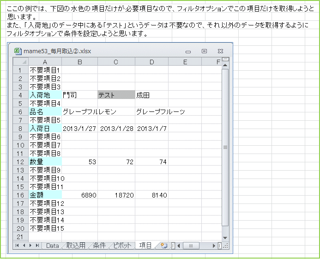
Task: Click the quantity cell with 53
Action: point(79,162)
